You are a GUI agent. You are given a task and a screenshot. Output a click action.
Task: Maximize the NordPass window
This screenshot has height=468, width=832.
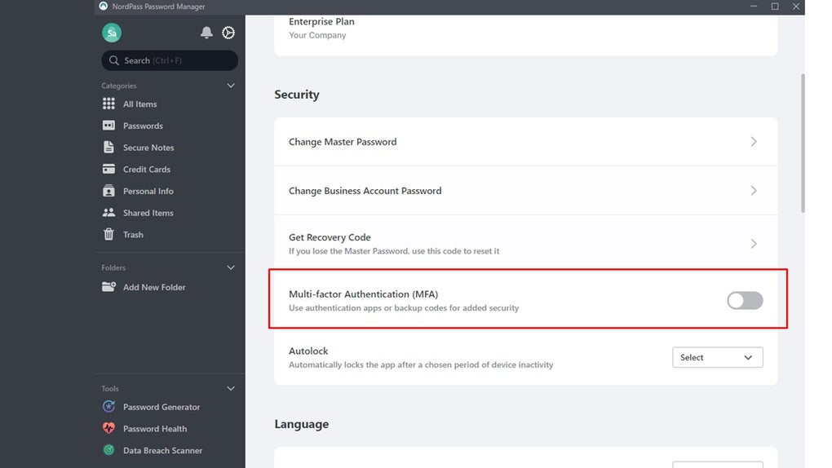775,7
